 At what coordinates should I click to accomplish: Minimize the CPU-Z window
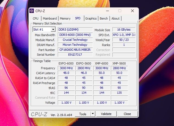point(107,11)
